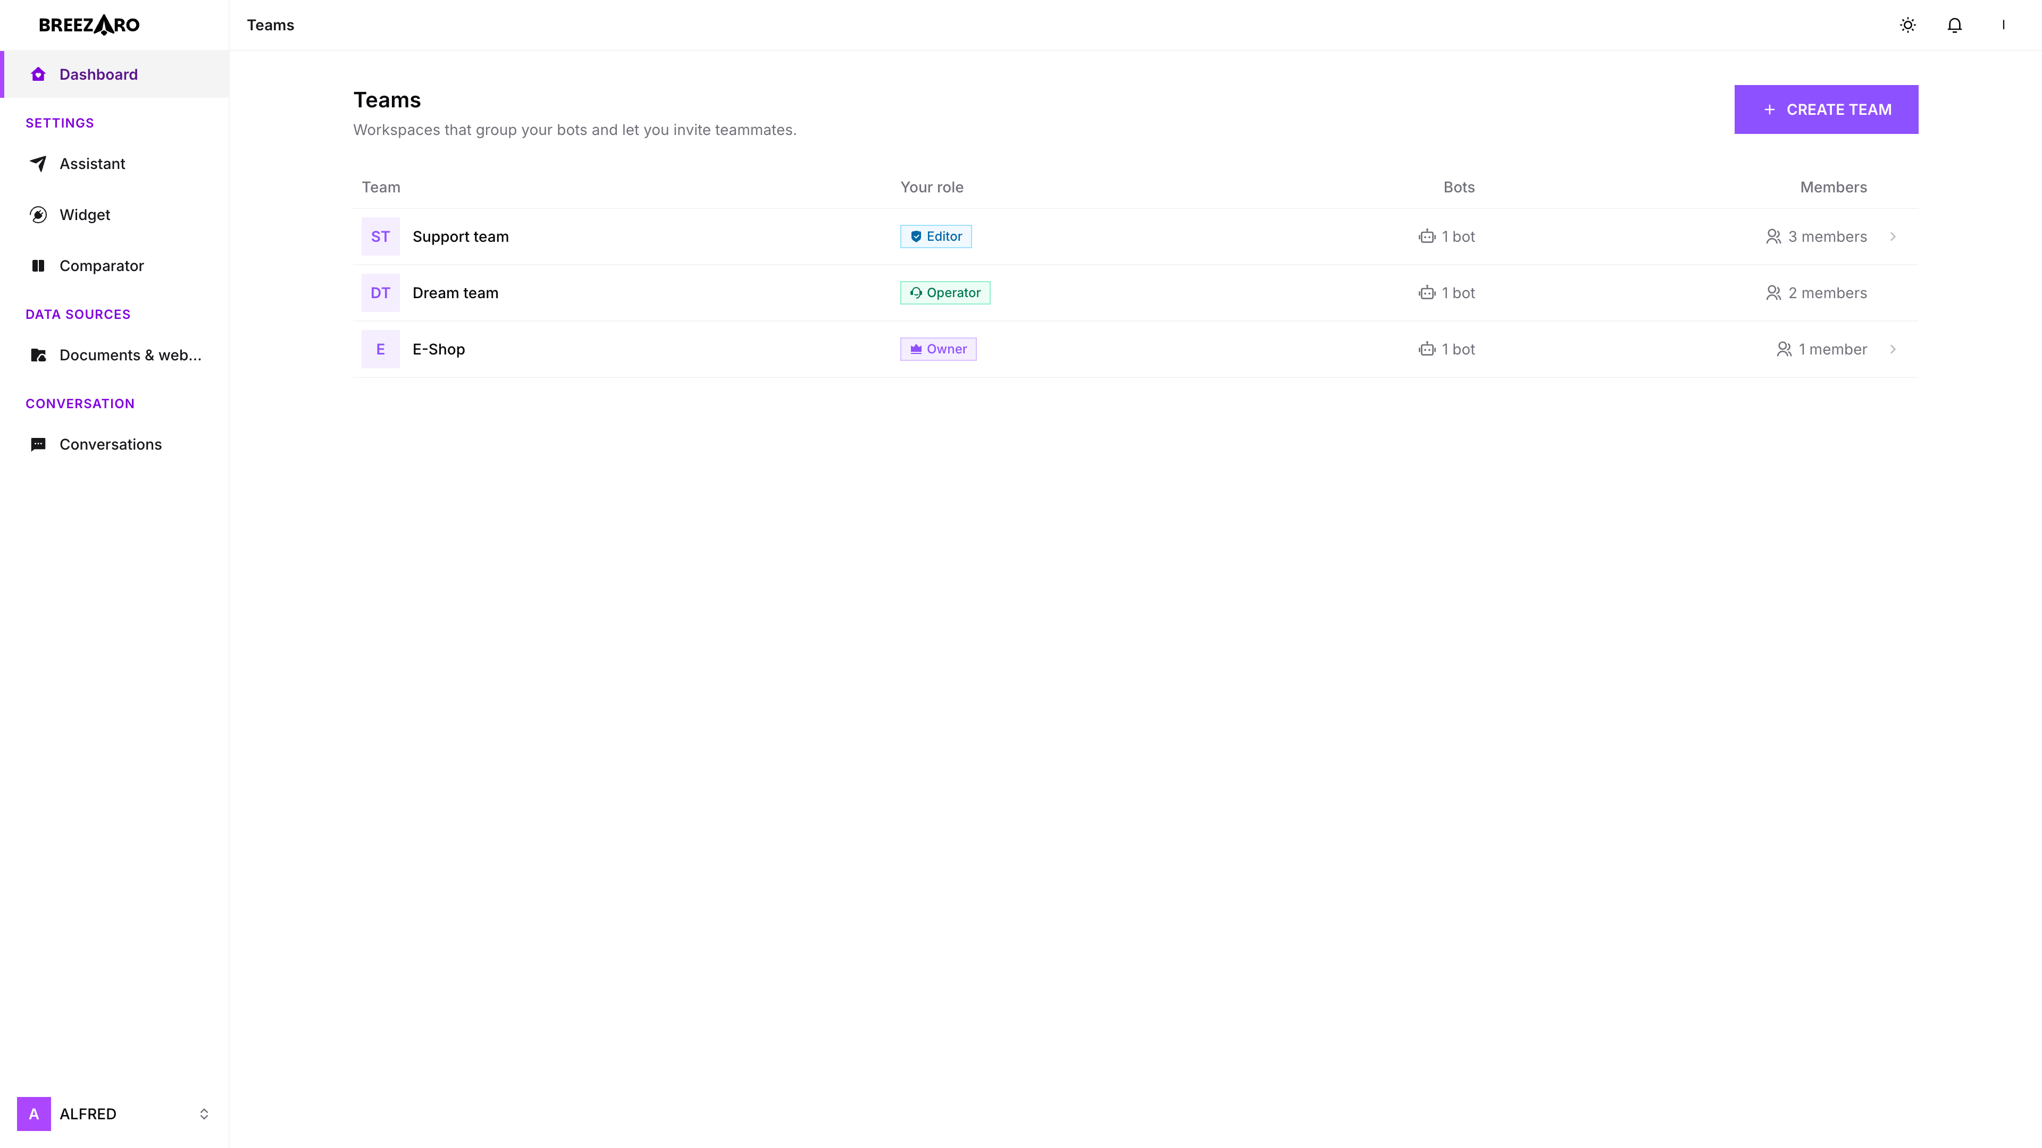
Task: Open the notifications bell
Action: [1955, 26]
